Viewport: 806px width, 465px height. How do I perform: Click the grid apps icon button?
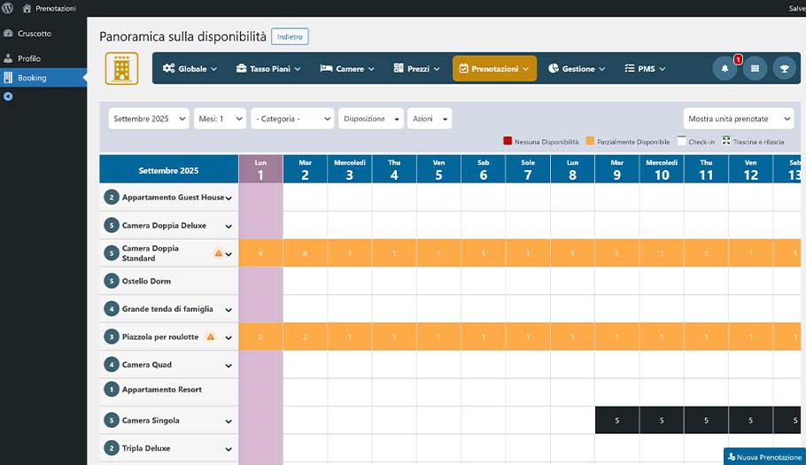(x=755, y=68)
